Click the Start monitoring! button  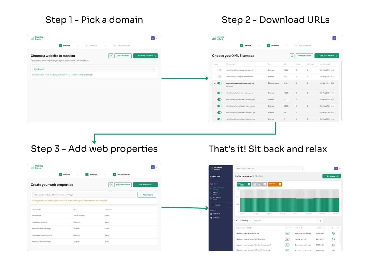point(145,185)
